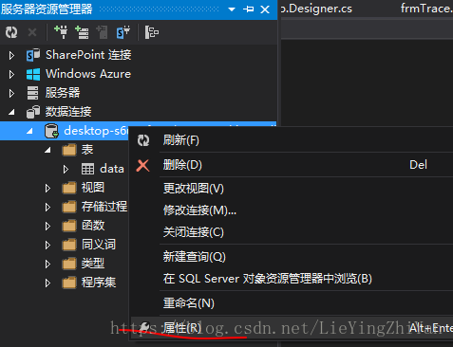Click the database cylinder icon beside desktop-s6
The height and width of the screenshot is (347, 453).
coord(51,131)
